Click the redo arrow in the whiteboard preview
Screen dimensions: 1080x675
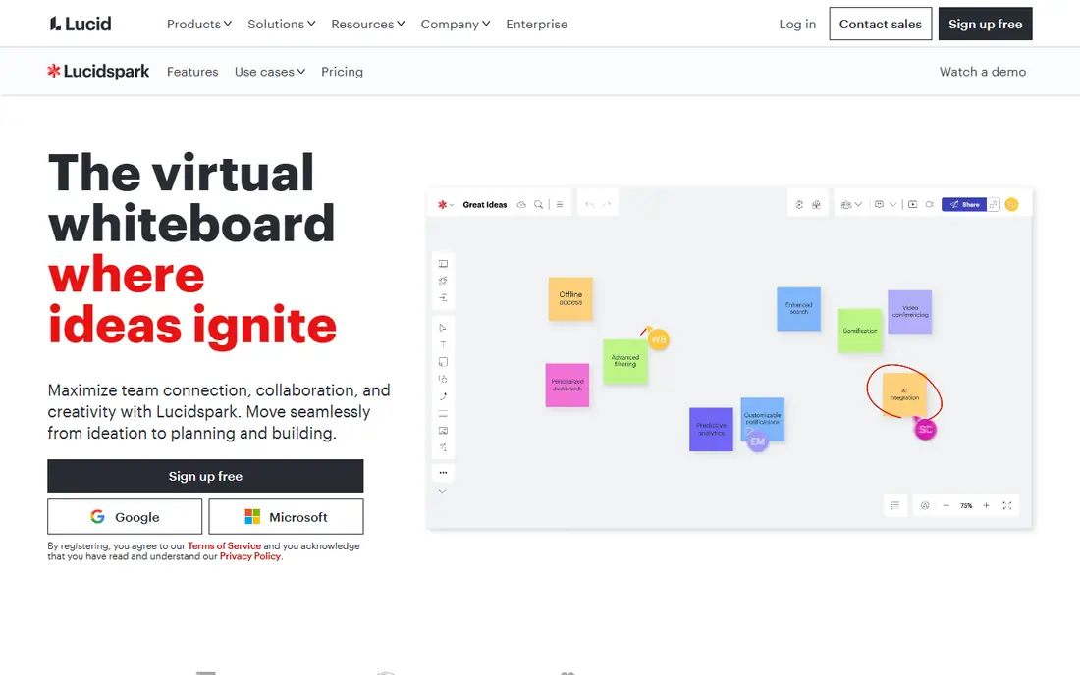pyautogui.click(x=606, y=204)
